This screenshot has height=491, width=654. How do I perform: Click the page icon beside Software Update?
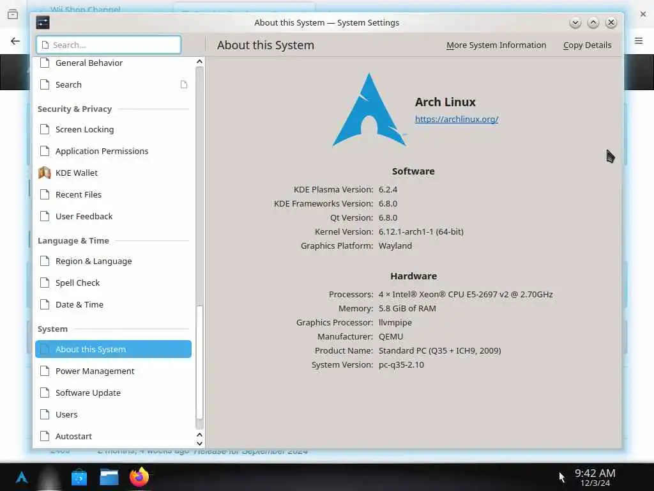coord(45,393)
